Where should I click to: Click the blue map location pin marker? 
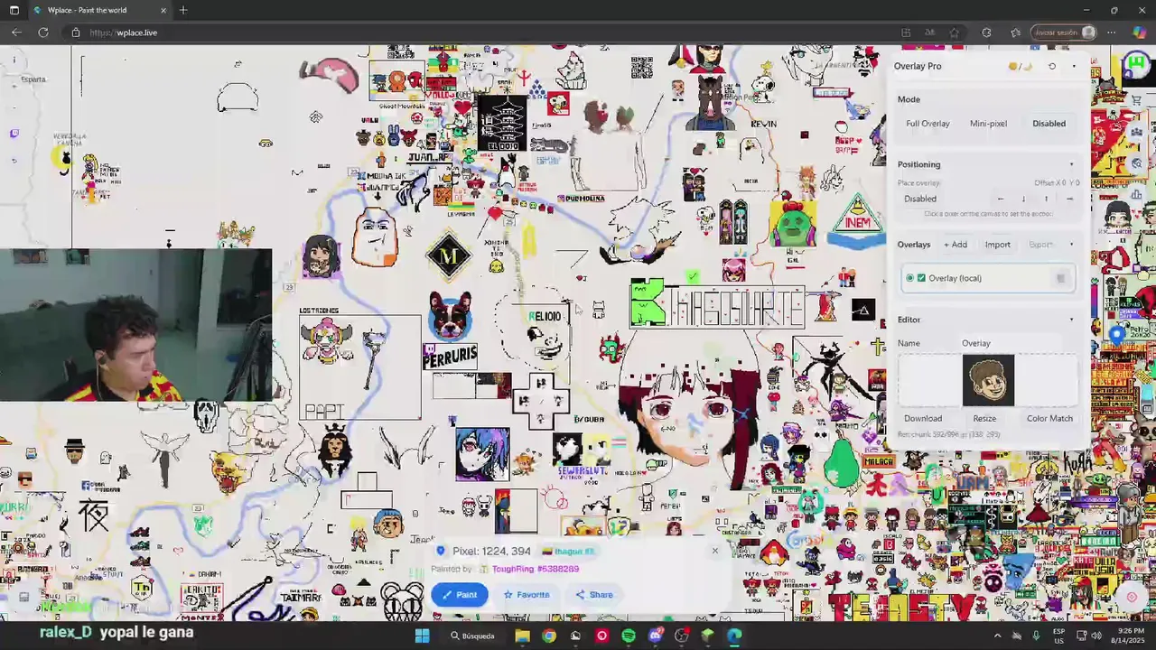tap(1117, 334)
